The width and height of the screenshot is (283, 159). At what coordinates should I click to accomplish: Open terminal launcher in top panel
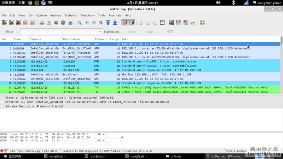(37, 3)
